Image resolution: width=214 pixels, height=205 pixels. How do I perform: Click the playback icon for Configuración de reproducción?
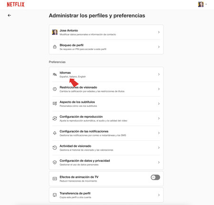tap(55, 118)
